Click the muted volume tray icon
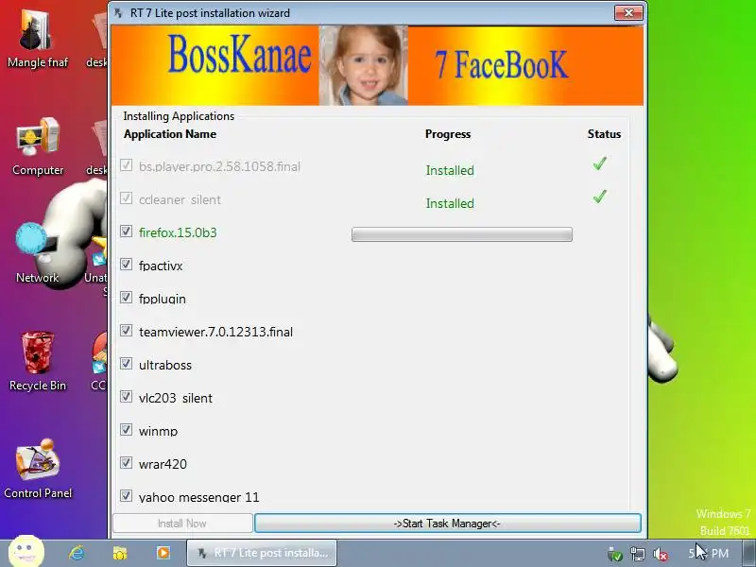The height and width of the screenshot is (567, 756). (660, 555)
